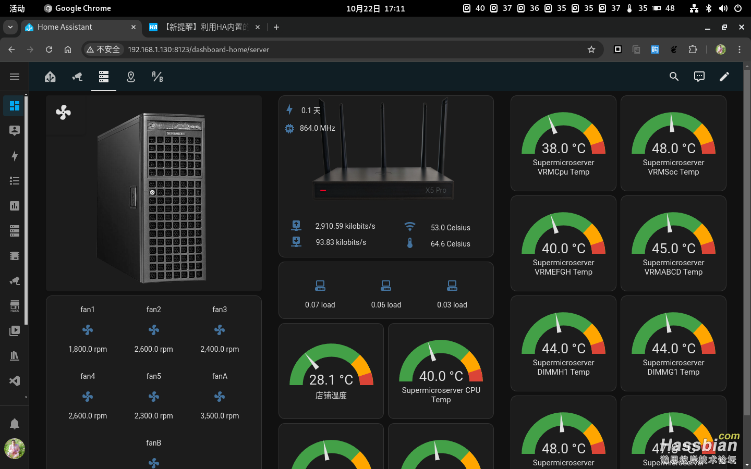The width and height of the screenshot is (751, 469).
Task: Bookmark this page with star icon
Action: coord(591,50)
